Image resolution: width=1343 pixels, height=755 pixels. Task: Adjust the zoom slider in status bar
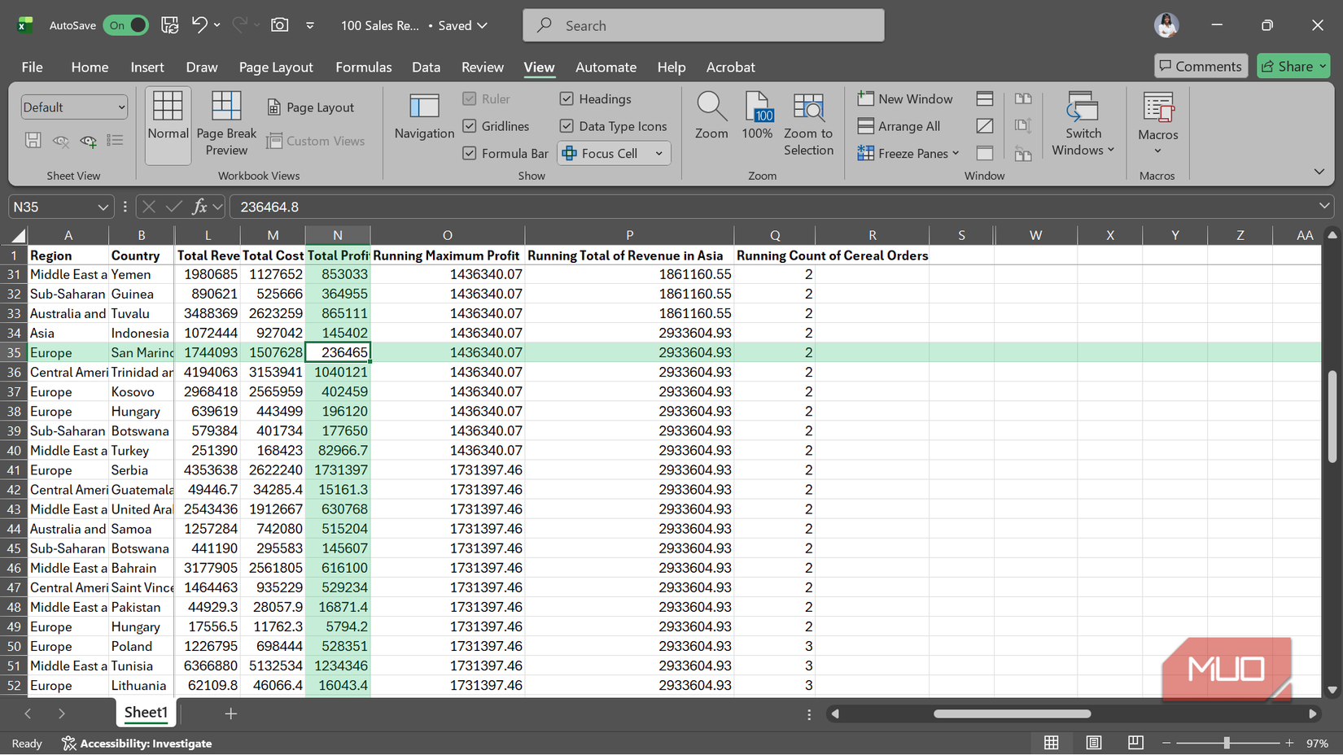coord(1227,743)
